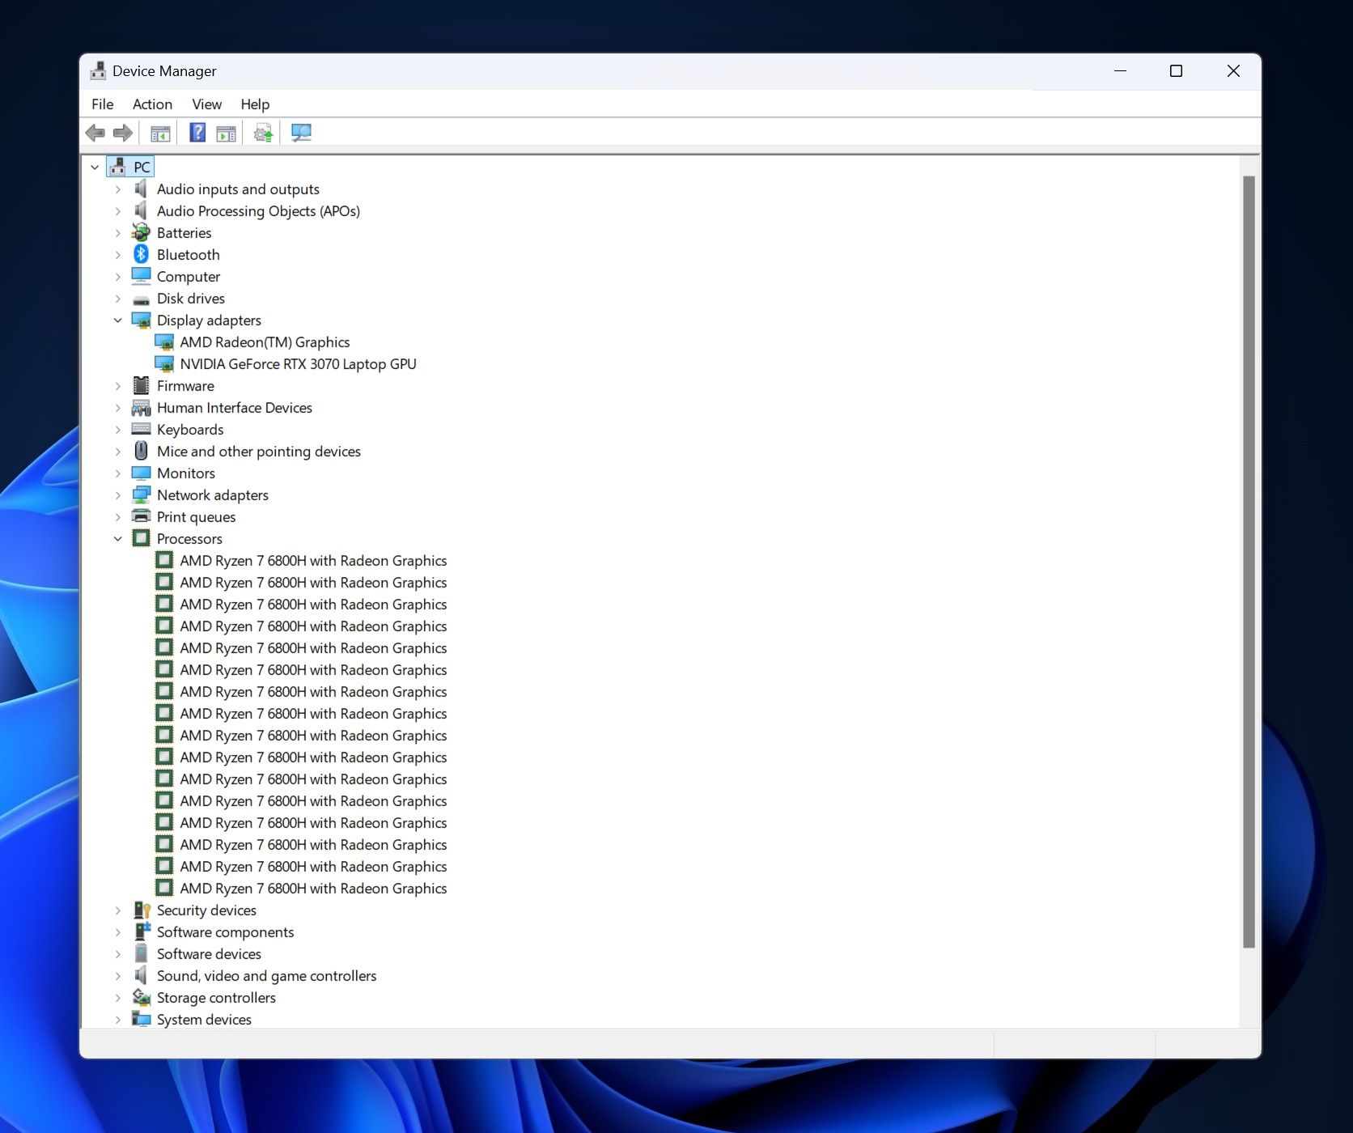This screenshot has width=1353, height=1133.
Task: Collapse the Processors category
Action: pyautogui.click(x=117, y=538)
